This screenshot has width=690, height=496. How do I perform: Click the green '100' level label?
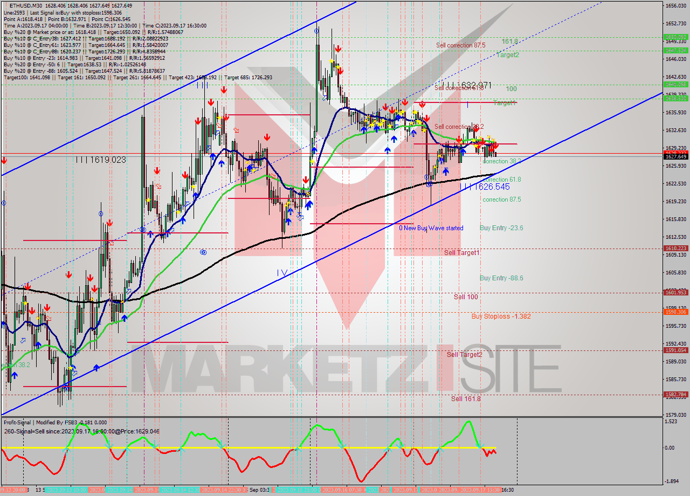pos(512,88)
